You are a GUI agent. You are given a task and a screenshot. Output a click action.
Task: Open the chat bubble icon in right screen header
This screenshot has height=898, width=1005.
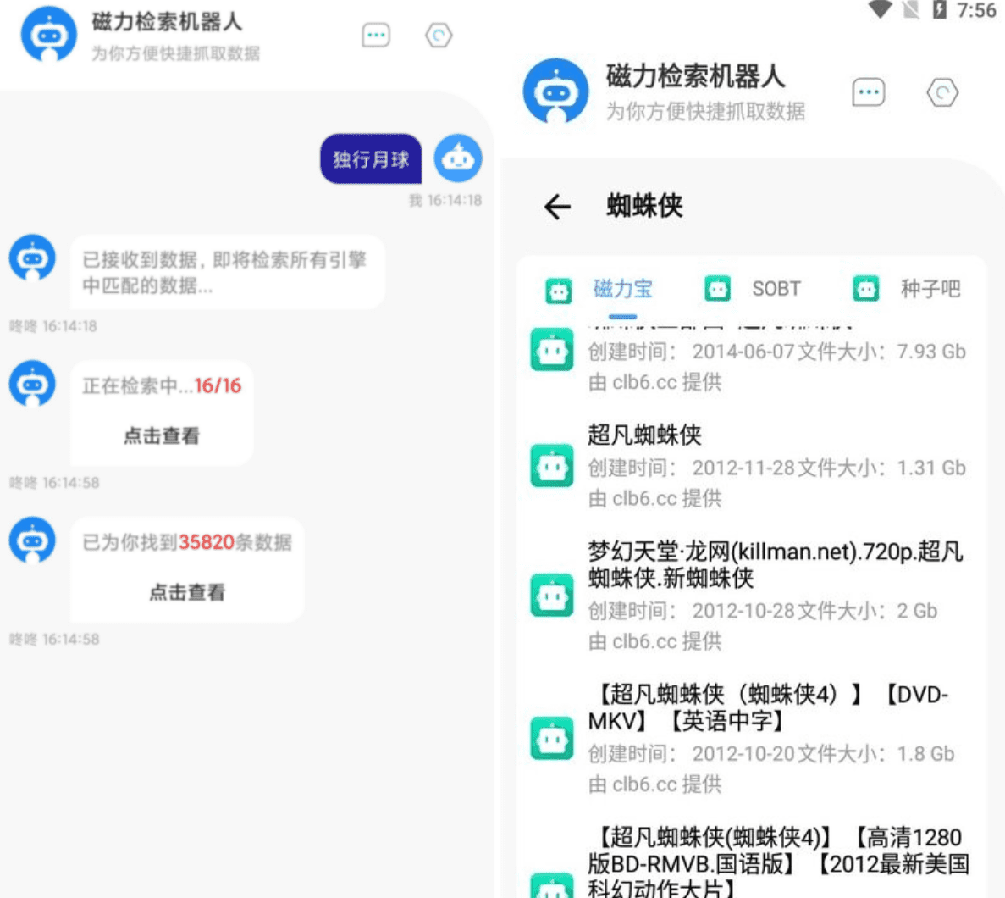coord(869,92)
